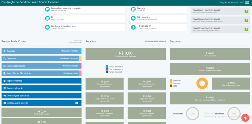Open DRAP registration process external link icon
This screenshot has height=124, width=252.
coord(246,11)
